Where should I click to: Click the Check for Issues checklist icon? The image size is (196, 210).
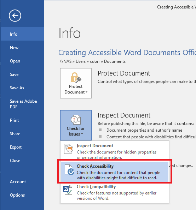(76, 120)
